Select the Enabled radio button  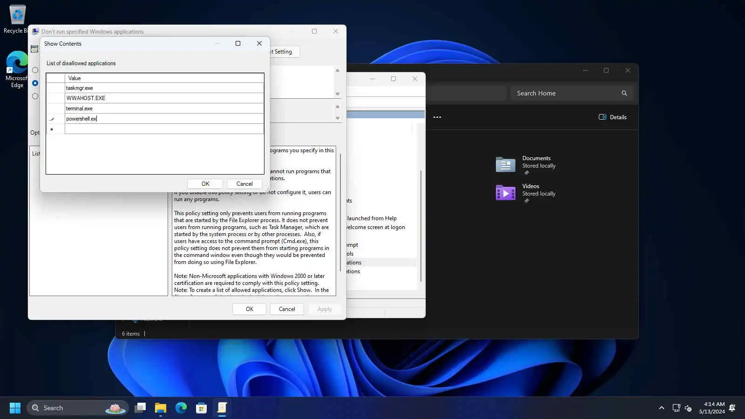coord(35,83)
